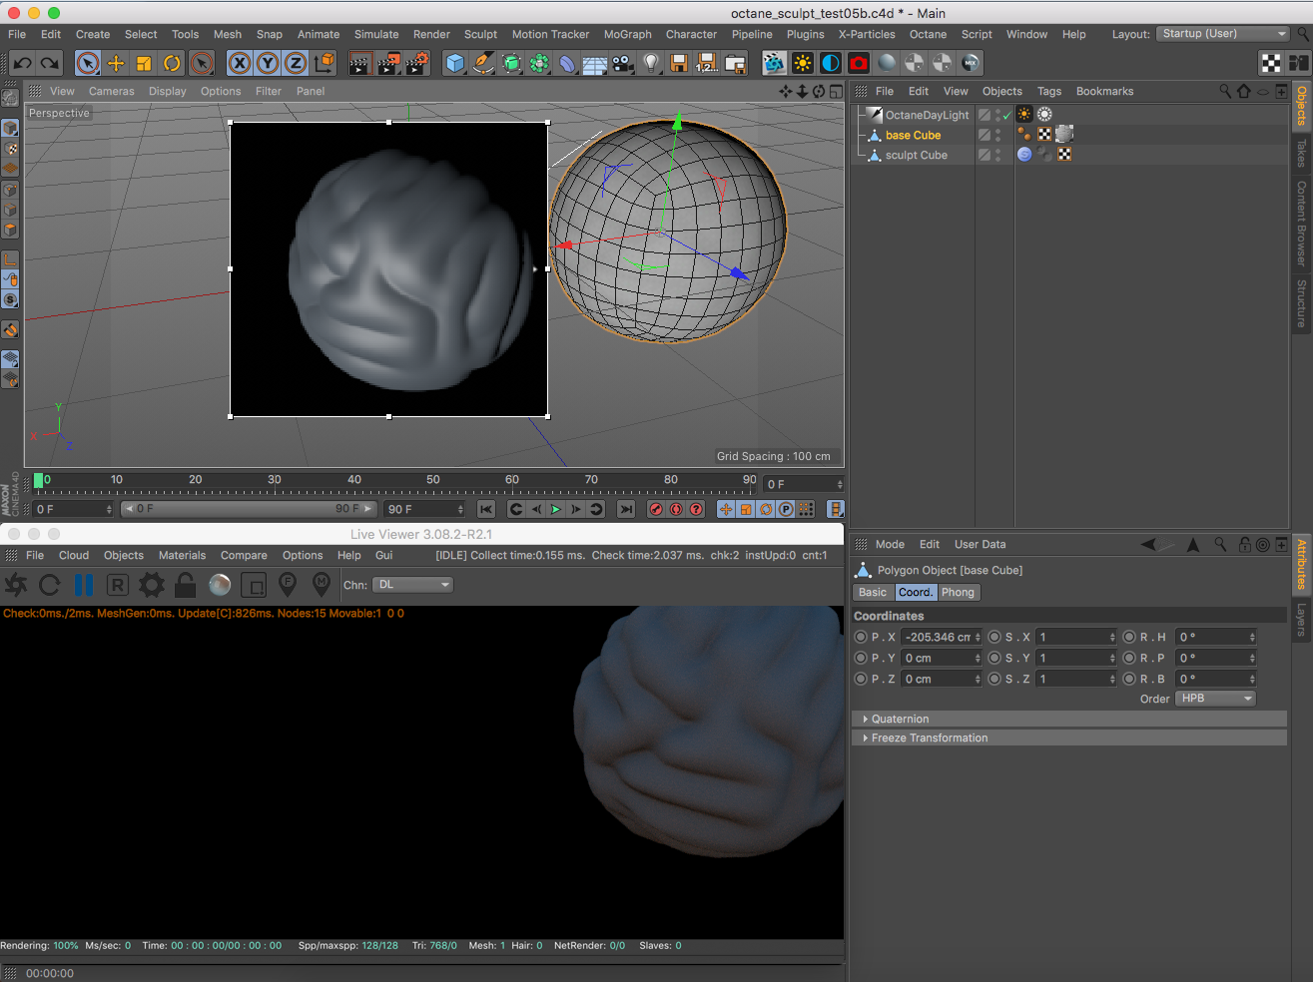The width and height of the screenshot is (1313, 982).
Task: Click the Light object icon
Action: click(651, 64)
